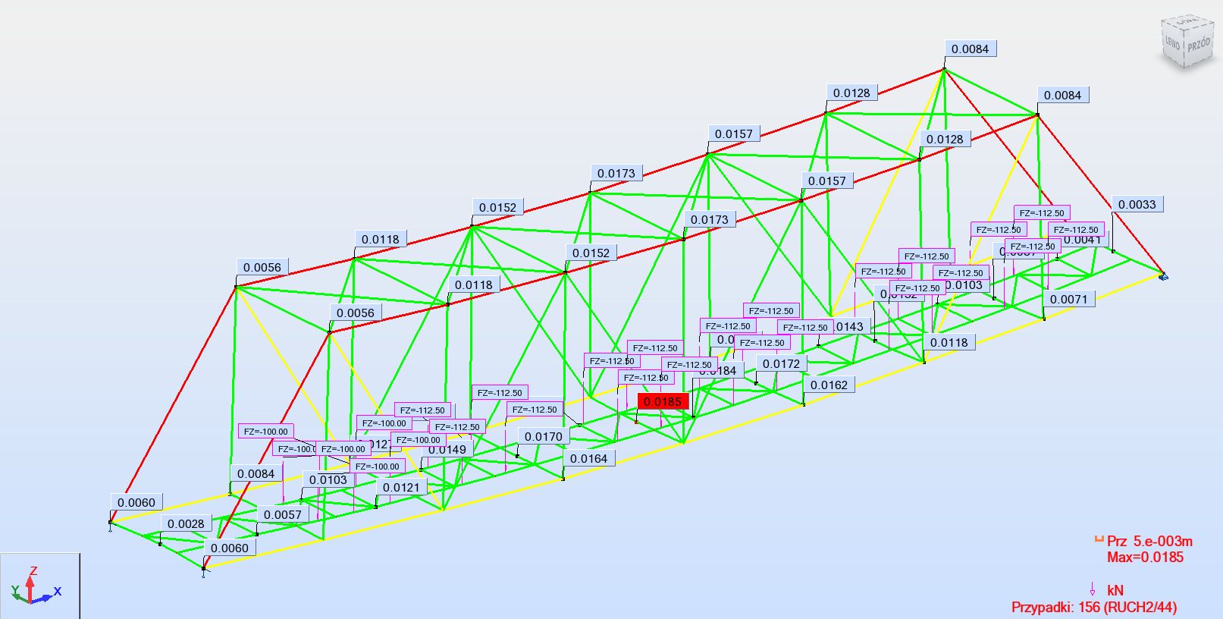Click the 0.0172 displacement label
The width and height of the screenshot is (1223, 619).
click(x=781, y=363)
